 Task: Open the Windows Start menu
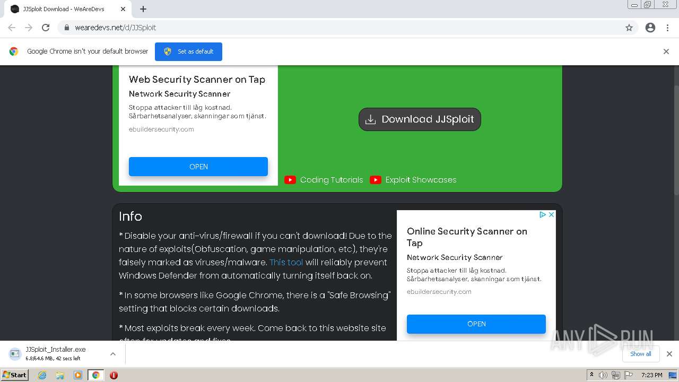point(14,375)
